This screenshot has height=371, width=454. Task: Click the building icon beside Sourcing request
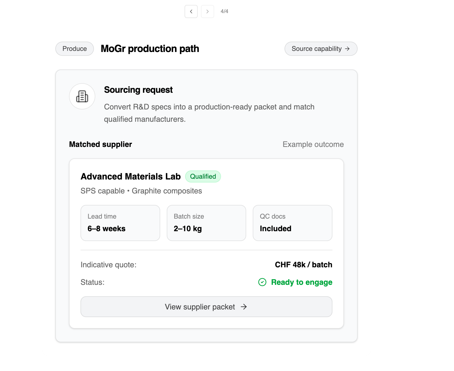[82, 96]
